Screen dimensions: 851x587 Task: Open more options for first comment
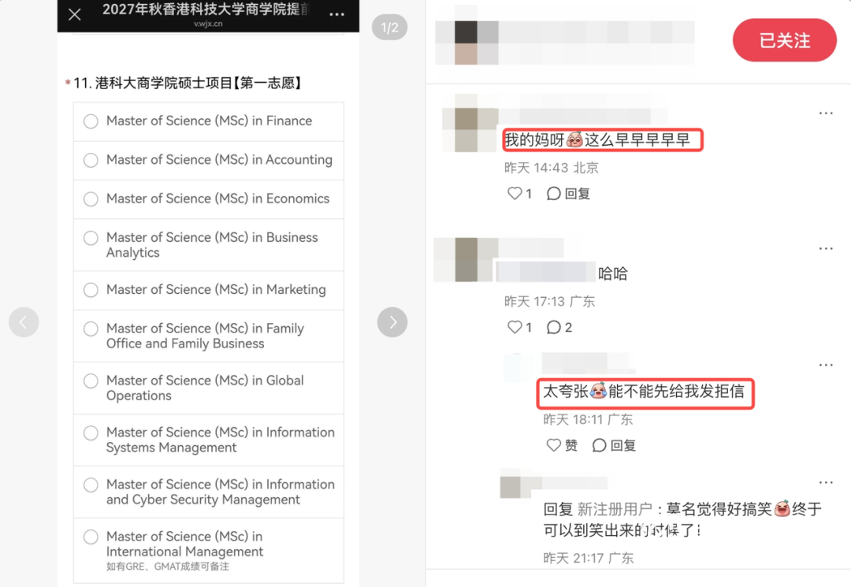(x=825, y=113)
